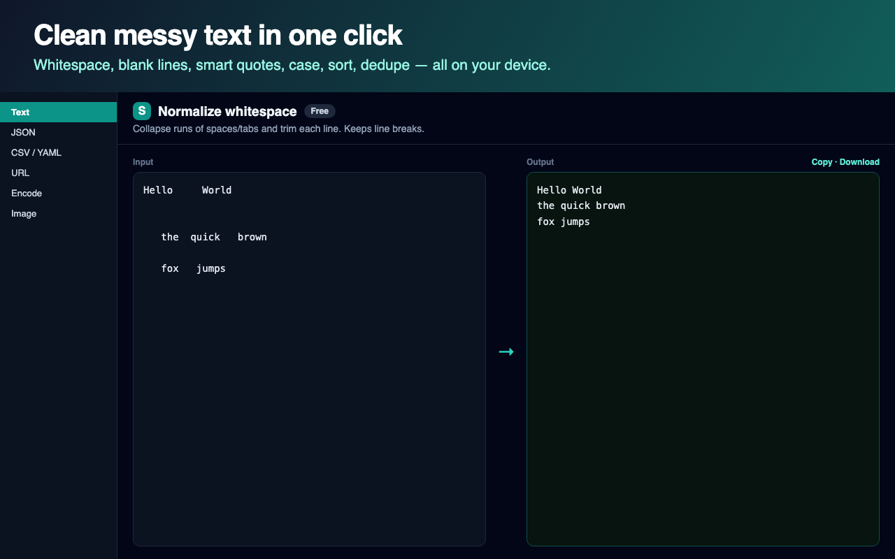Switch to the CSV / YAML category

click(58, 152)
